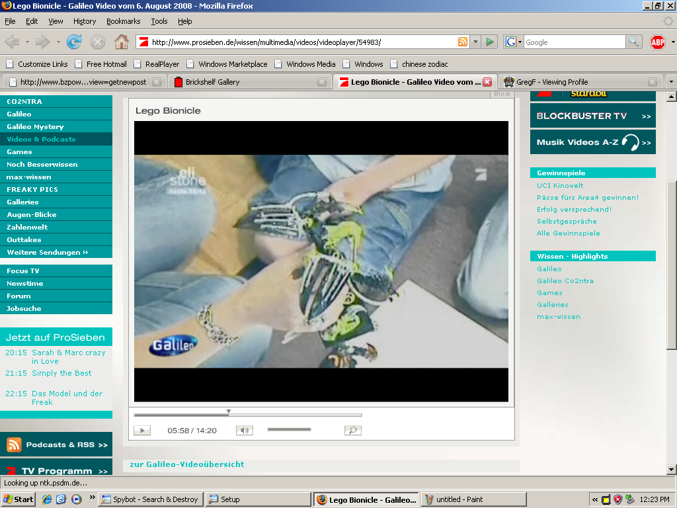Open the search engine selector dropdown
The width and height of the screenshot is (677, 508).
[513, 42]
